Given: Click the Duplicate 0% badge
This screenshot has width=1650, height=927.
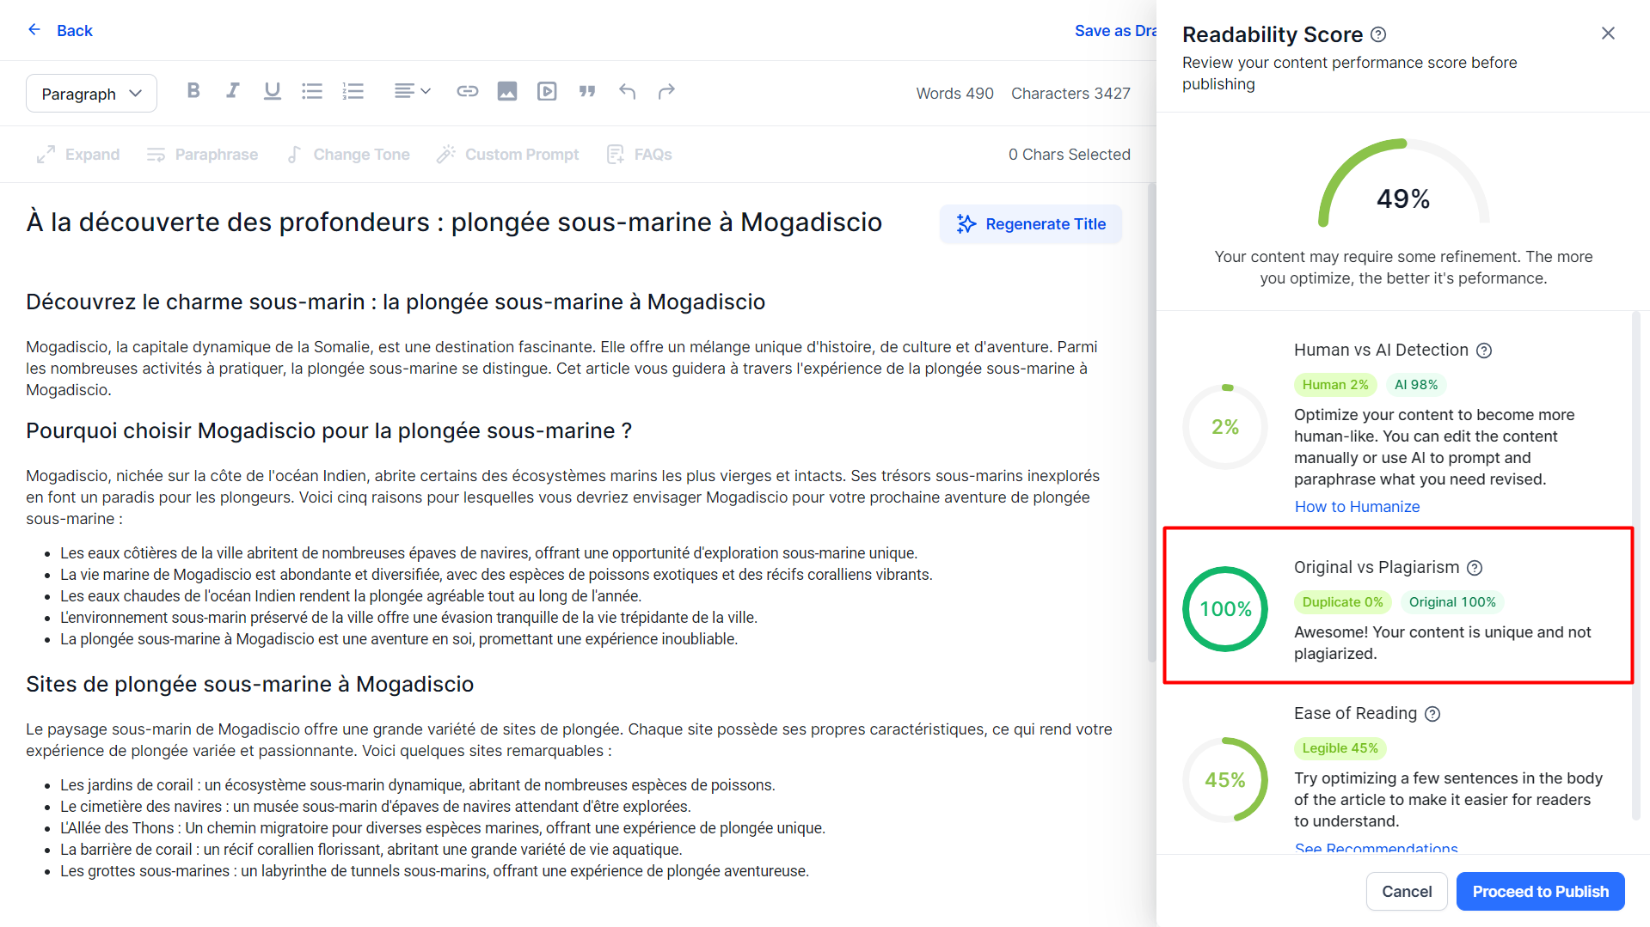Looking at the screenshot, I should (x=1342, y=602).
